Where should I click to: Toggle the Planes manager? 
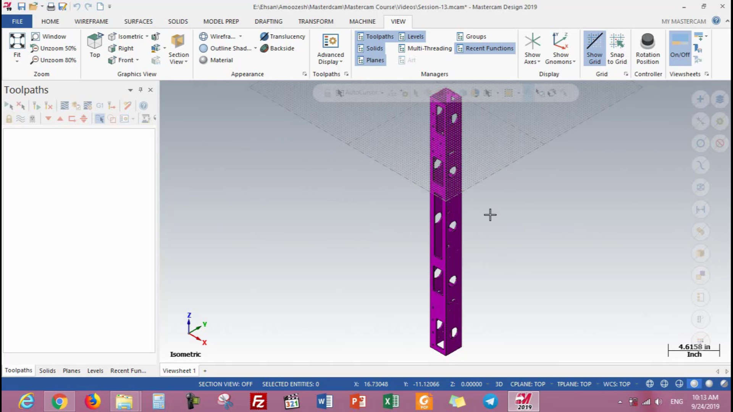pyautogui.click(x=371, y=60)
